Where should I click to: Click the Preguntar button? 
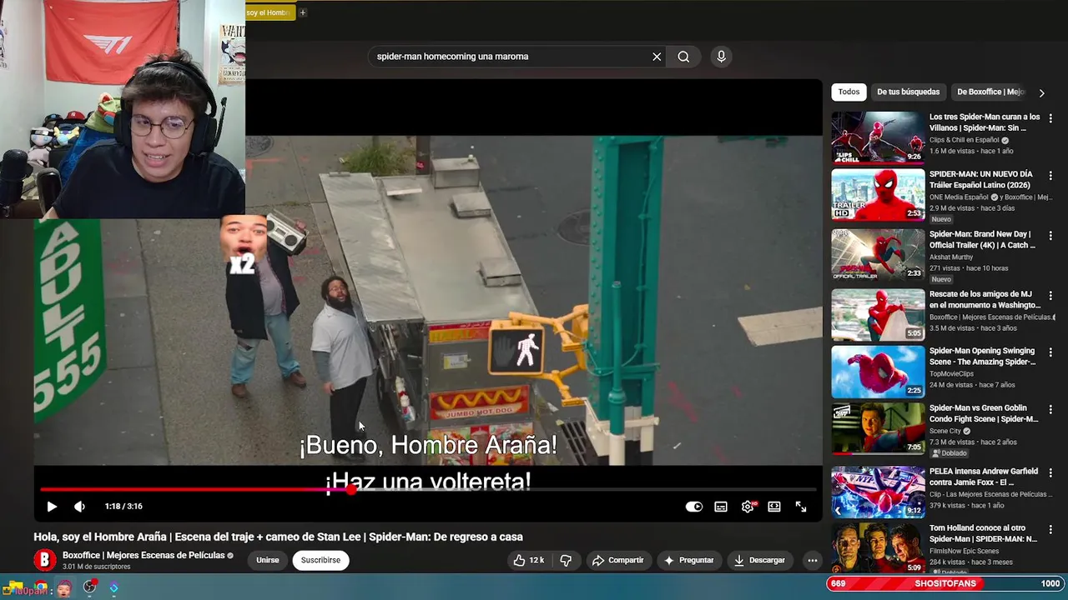[688, 560]
